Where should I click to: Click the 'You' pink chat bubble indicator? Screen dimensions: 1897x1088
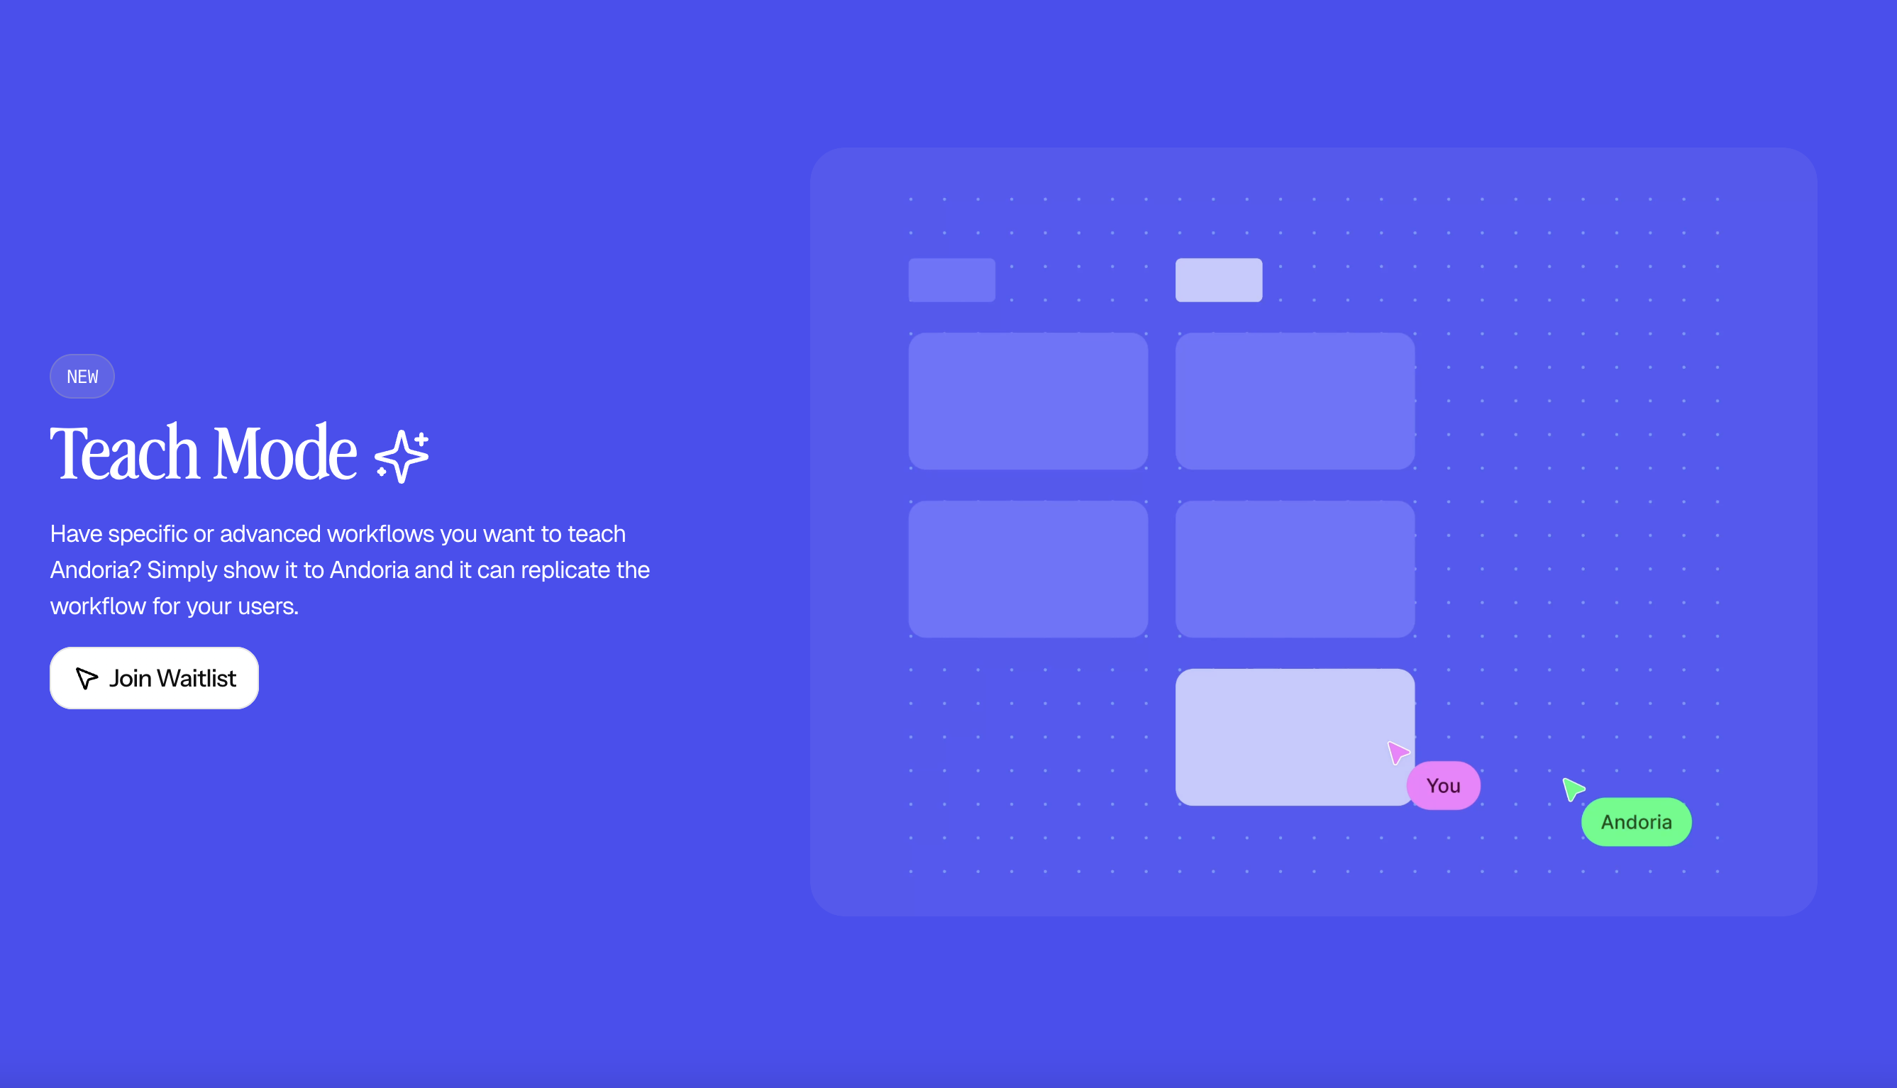[x=1444, y=786]
